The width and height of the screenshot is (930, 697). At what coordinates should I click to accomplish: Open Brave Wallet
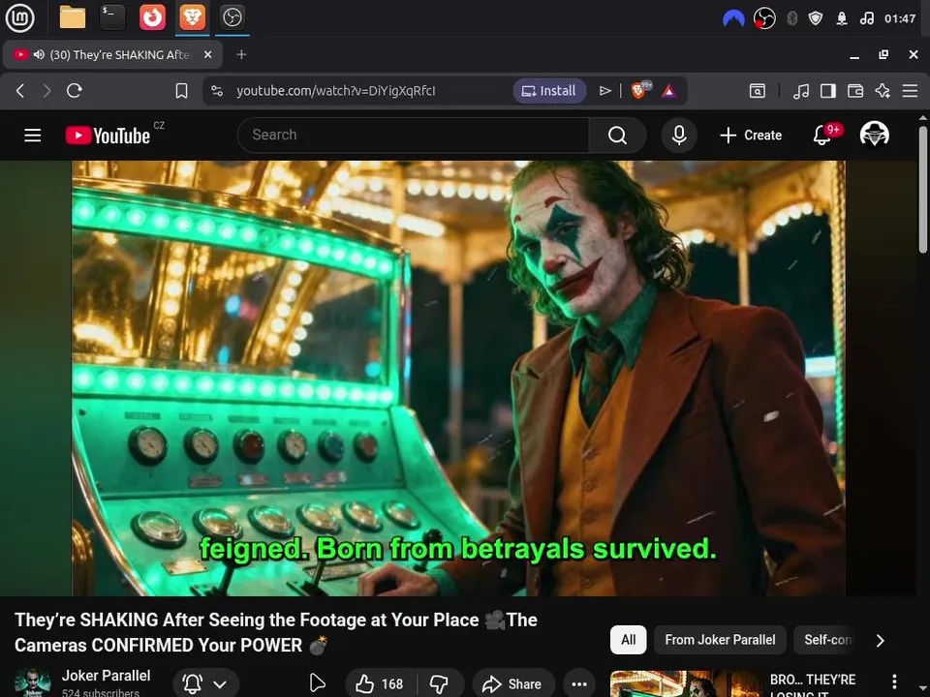(x=854, y=91)
